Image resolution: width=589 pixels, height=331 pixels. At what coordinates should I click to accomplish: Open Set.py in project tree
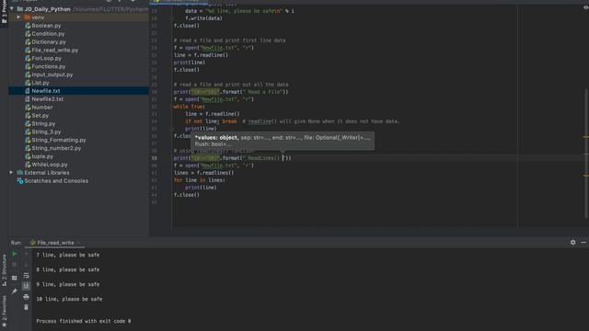coord(40,116)
